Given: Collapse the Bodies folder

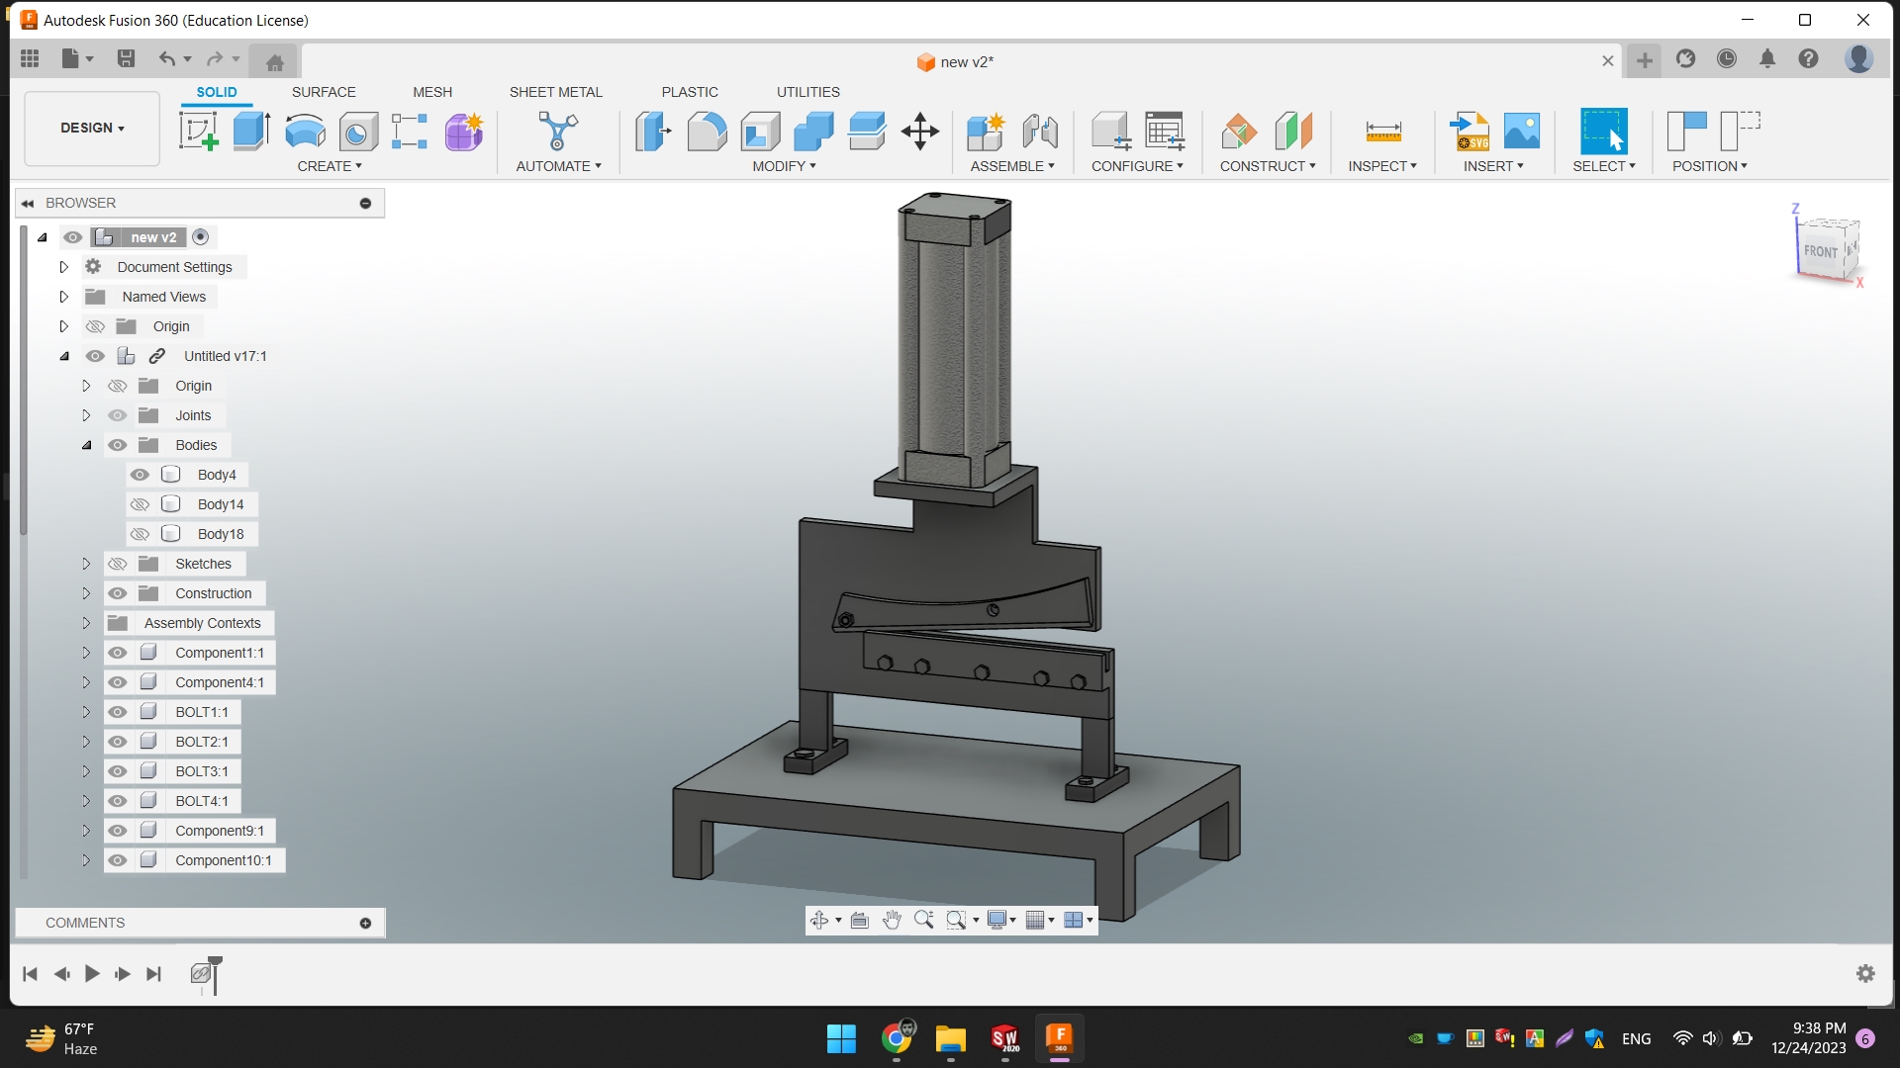Looking at the screenshot, I should pyautogui.click(x=86, y=445).
